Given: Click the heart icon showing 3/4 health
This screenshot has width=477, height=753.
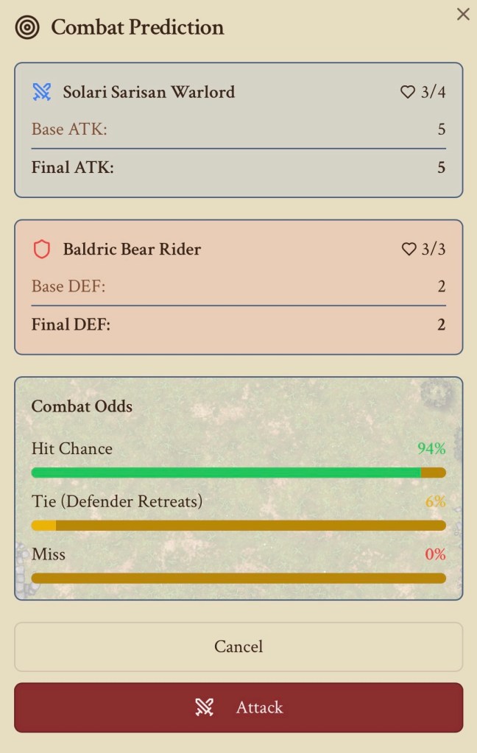Looking at the screenshot, I should [x=408, y=92].
